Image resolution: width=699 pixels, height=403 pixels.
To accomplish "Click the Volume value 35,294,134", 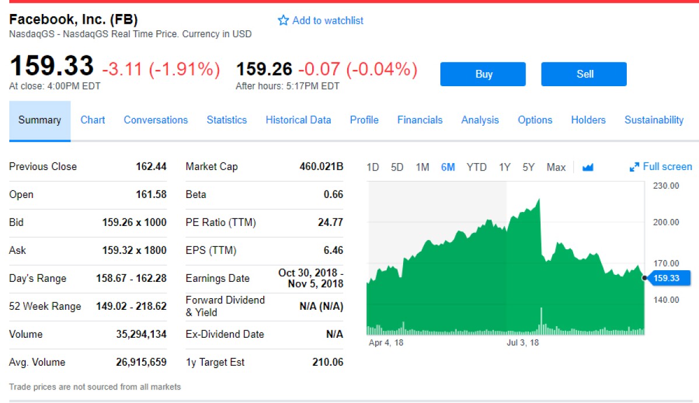I will click(x=142, y=334).
